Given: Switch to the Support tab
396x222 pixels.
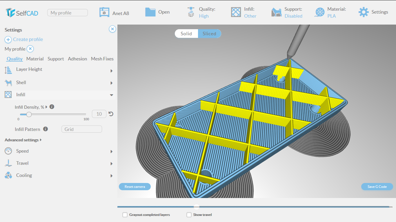Looking at the screenshot, I should (x=56, y=59).
